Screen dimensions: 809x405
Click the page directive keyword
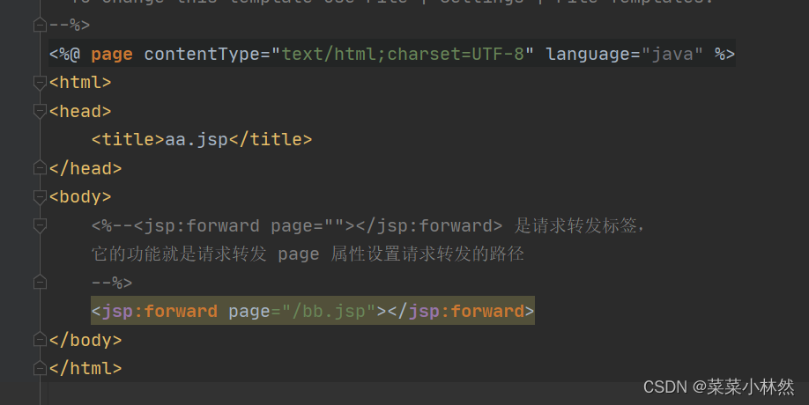click(x=112, y=55)
